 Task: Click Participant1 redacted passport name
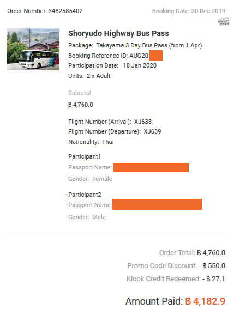pos(151,167)
